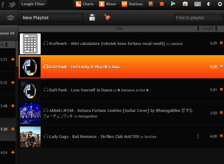Remove the Get Lucky track with X
This screenshot has width=224, height=164.
(221, 66)
